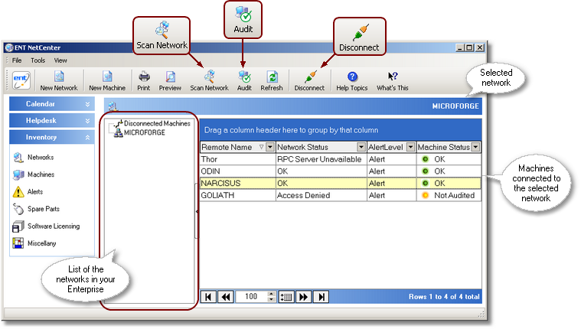Go to previous page of rows

pos(226,297)
